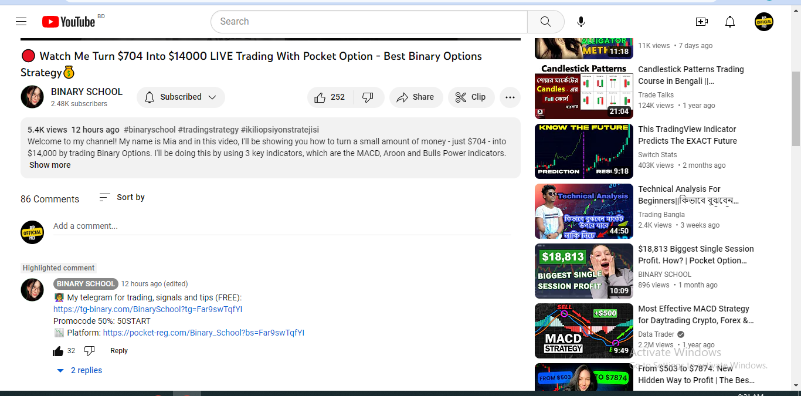Click hashtag #binaryschool

(x=150, y=130)
